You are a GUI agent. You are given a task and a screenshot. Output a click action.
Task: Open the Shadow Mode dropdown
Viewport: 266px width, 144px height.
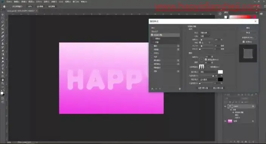coord(209,79)
